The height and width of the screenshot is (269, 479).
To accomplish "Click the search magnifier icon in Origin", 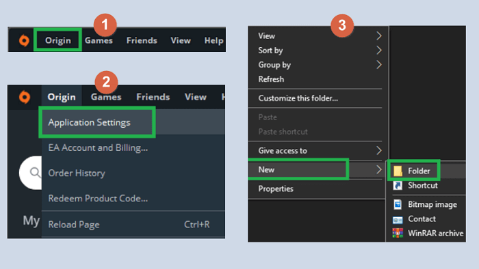I will 35,173.
